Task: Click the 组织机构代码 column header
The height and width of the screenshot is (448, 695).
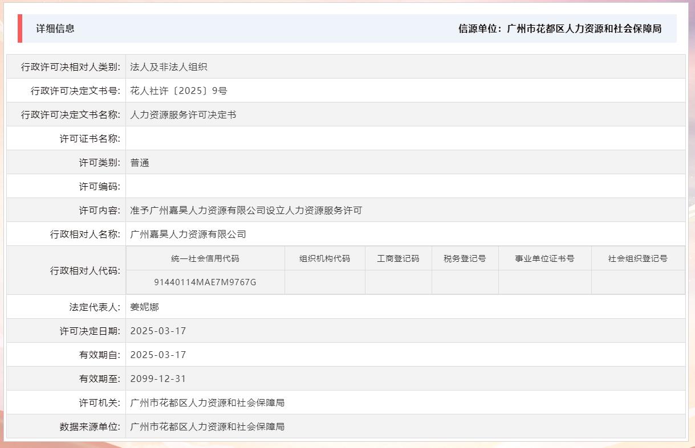Action: click(x=324, y=258)
